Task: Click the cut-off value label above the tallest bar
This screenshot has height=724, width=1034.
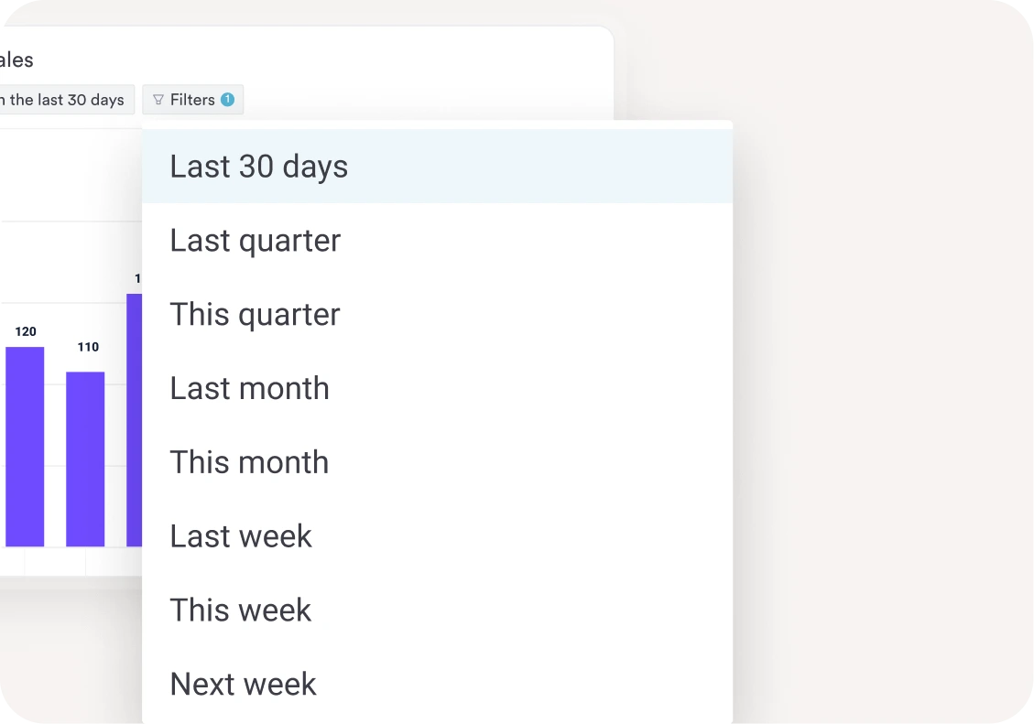Action: tap(138, 278)
